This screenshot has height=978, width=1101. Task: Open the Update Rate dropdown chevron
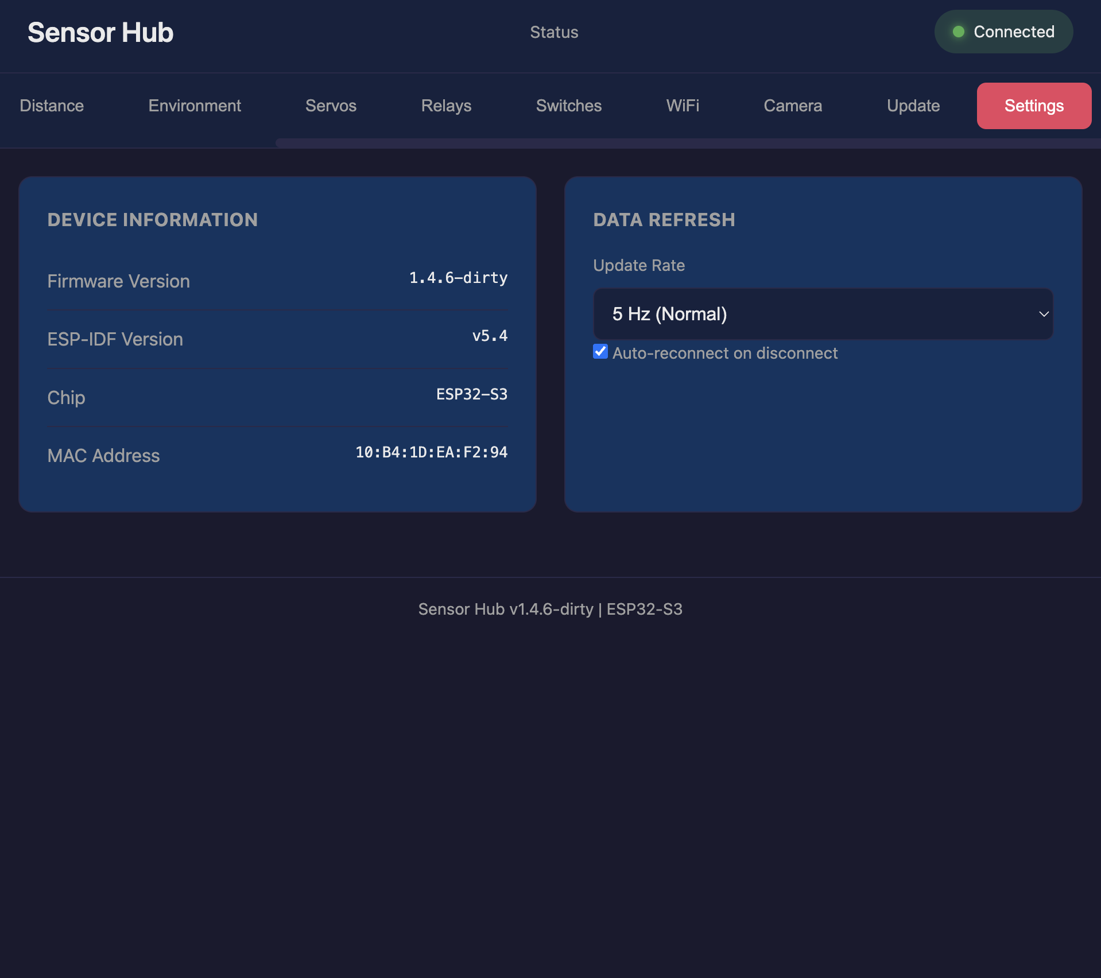[1043, 314]
